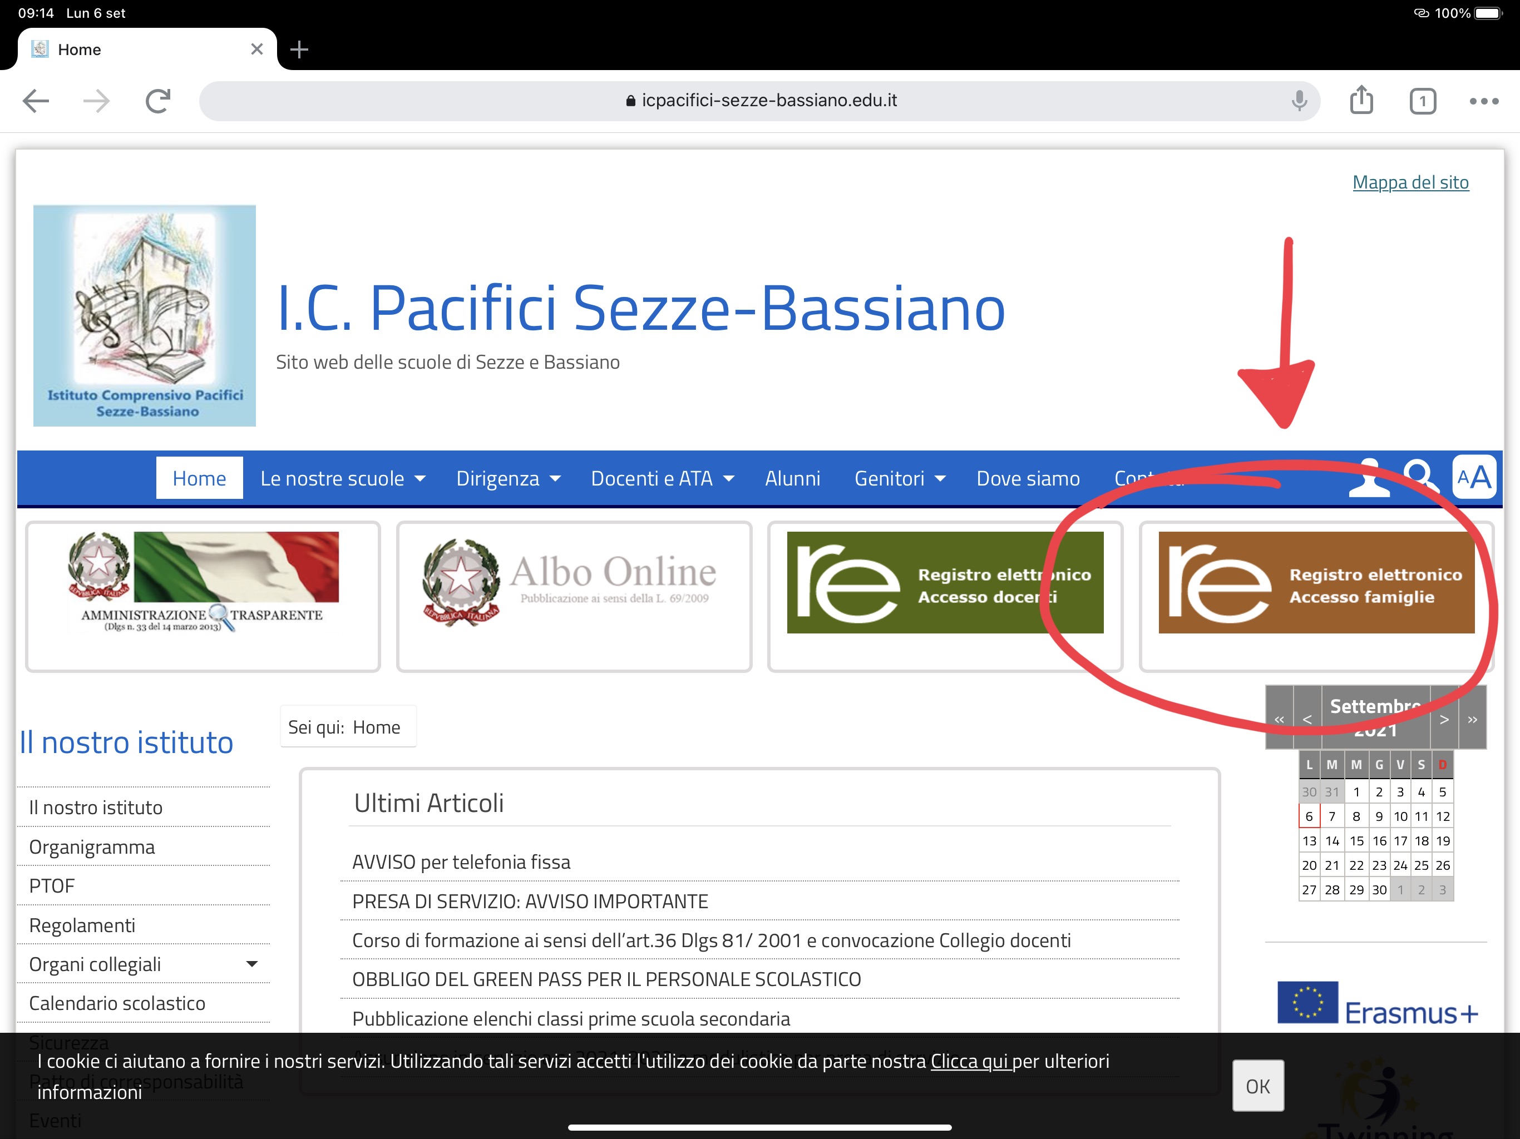Select day 15 in the calendar
This screenshot has width=1520, height=1139.
[x=1356, y=840]
